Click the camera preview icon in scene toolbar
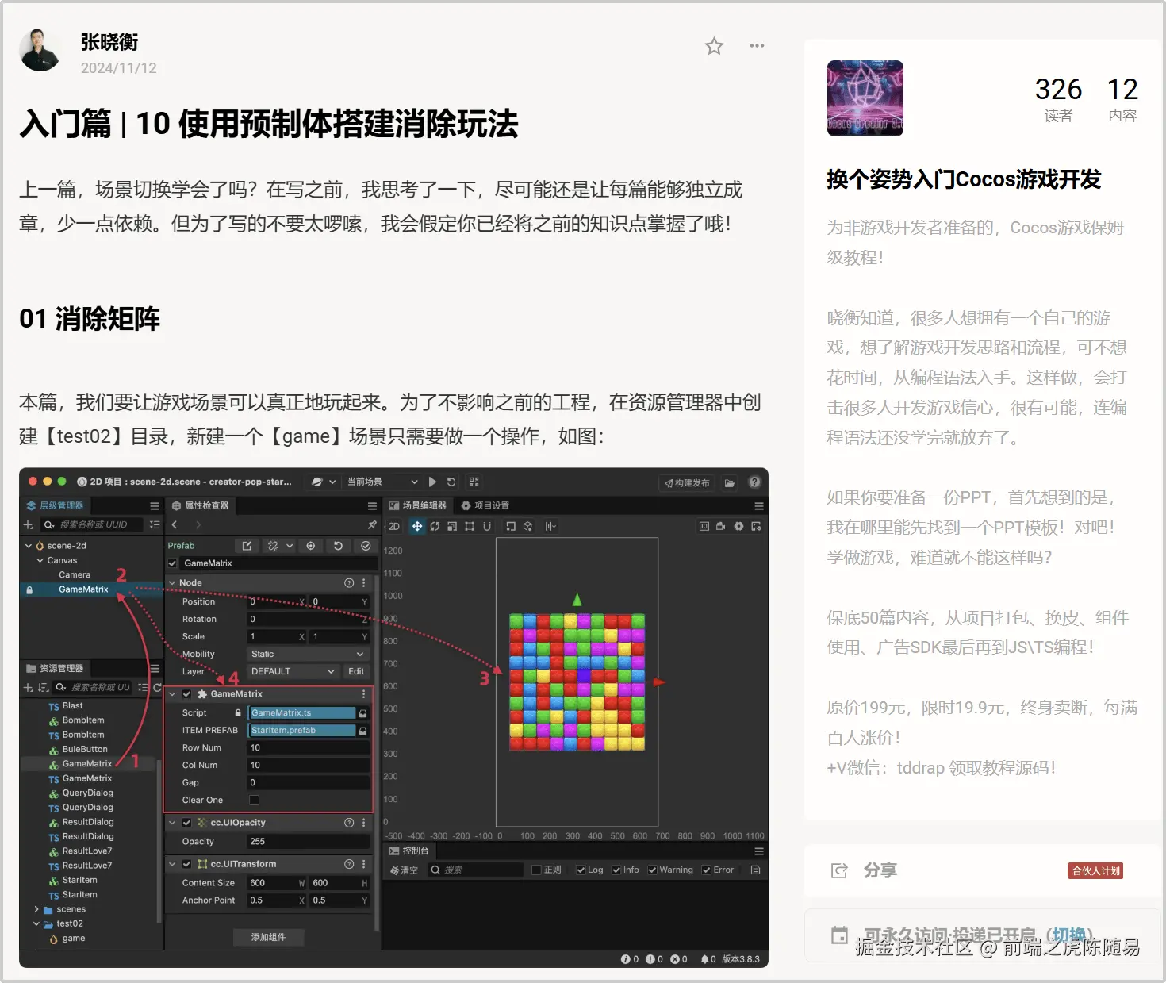 click(x=720, y=526)
